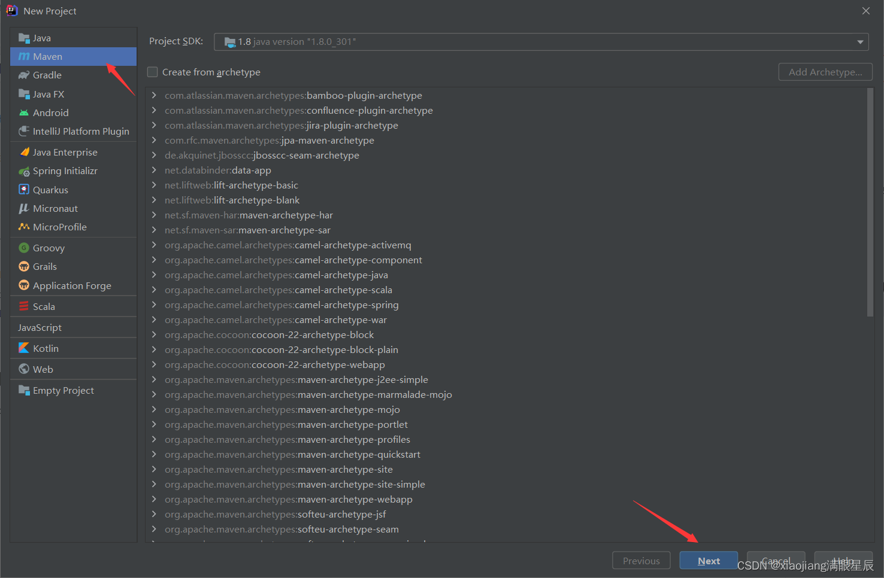This screenshot has height=578, width=884.
Task: Enable Create from archetype checkbox
Action: [153, 72]
